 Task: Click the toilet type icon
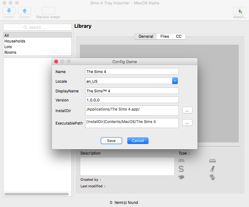tap(212, 177)
